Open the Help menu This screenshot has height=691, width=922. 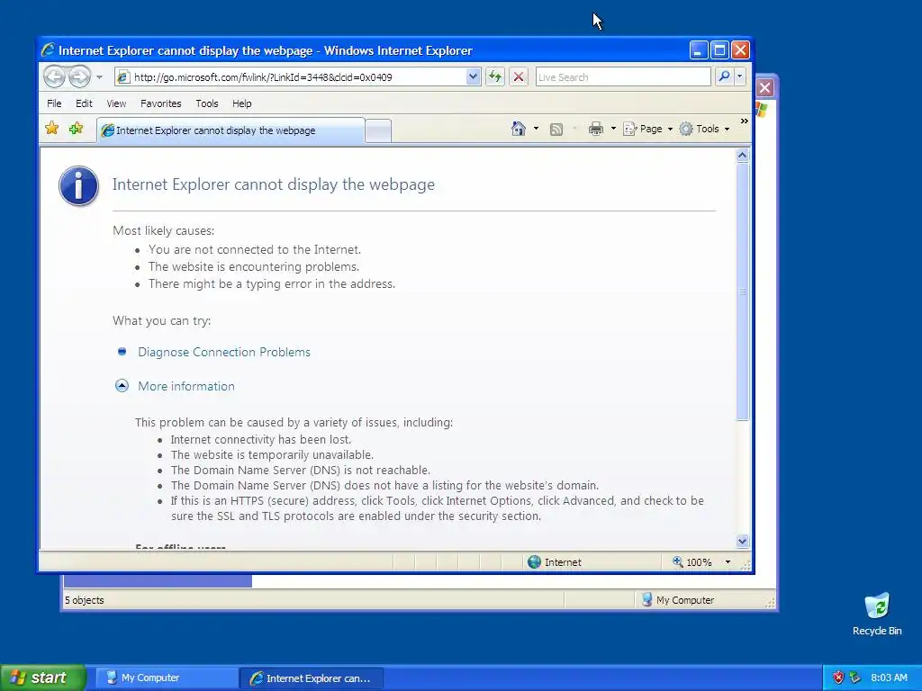(x=241, y=103)
